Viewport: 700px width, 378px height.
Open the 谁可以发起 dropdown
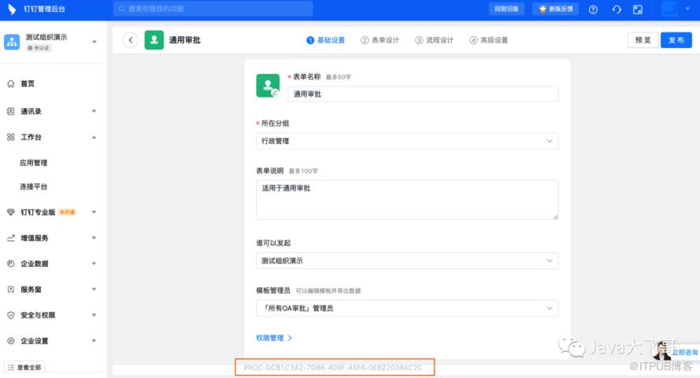(407, 261)
